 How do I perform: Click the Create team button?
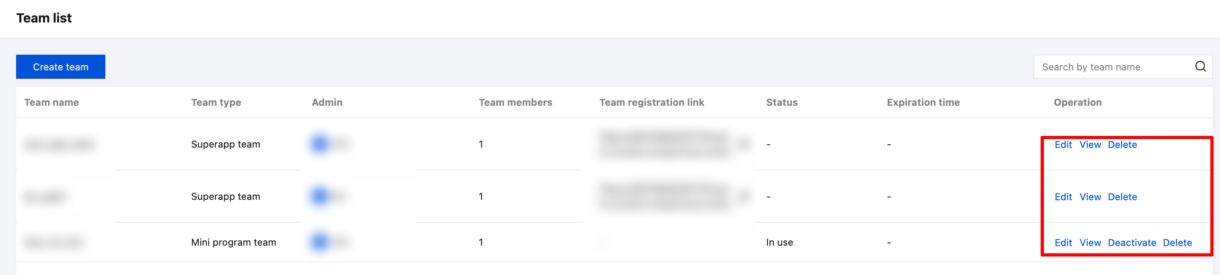coord(61,67)
